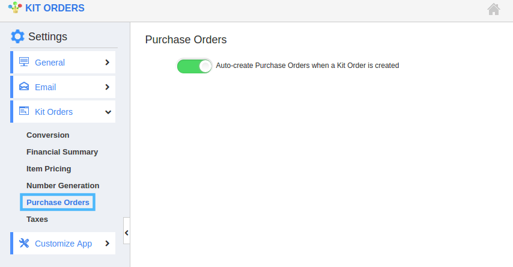Open the Financial Summary settings
513x267 pixels.
62,152
